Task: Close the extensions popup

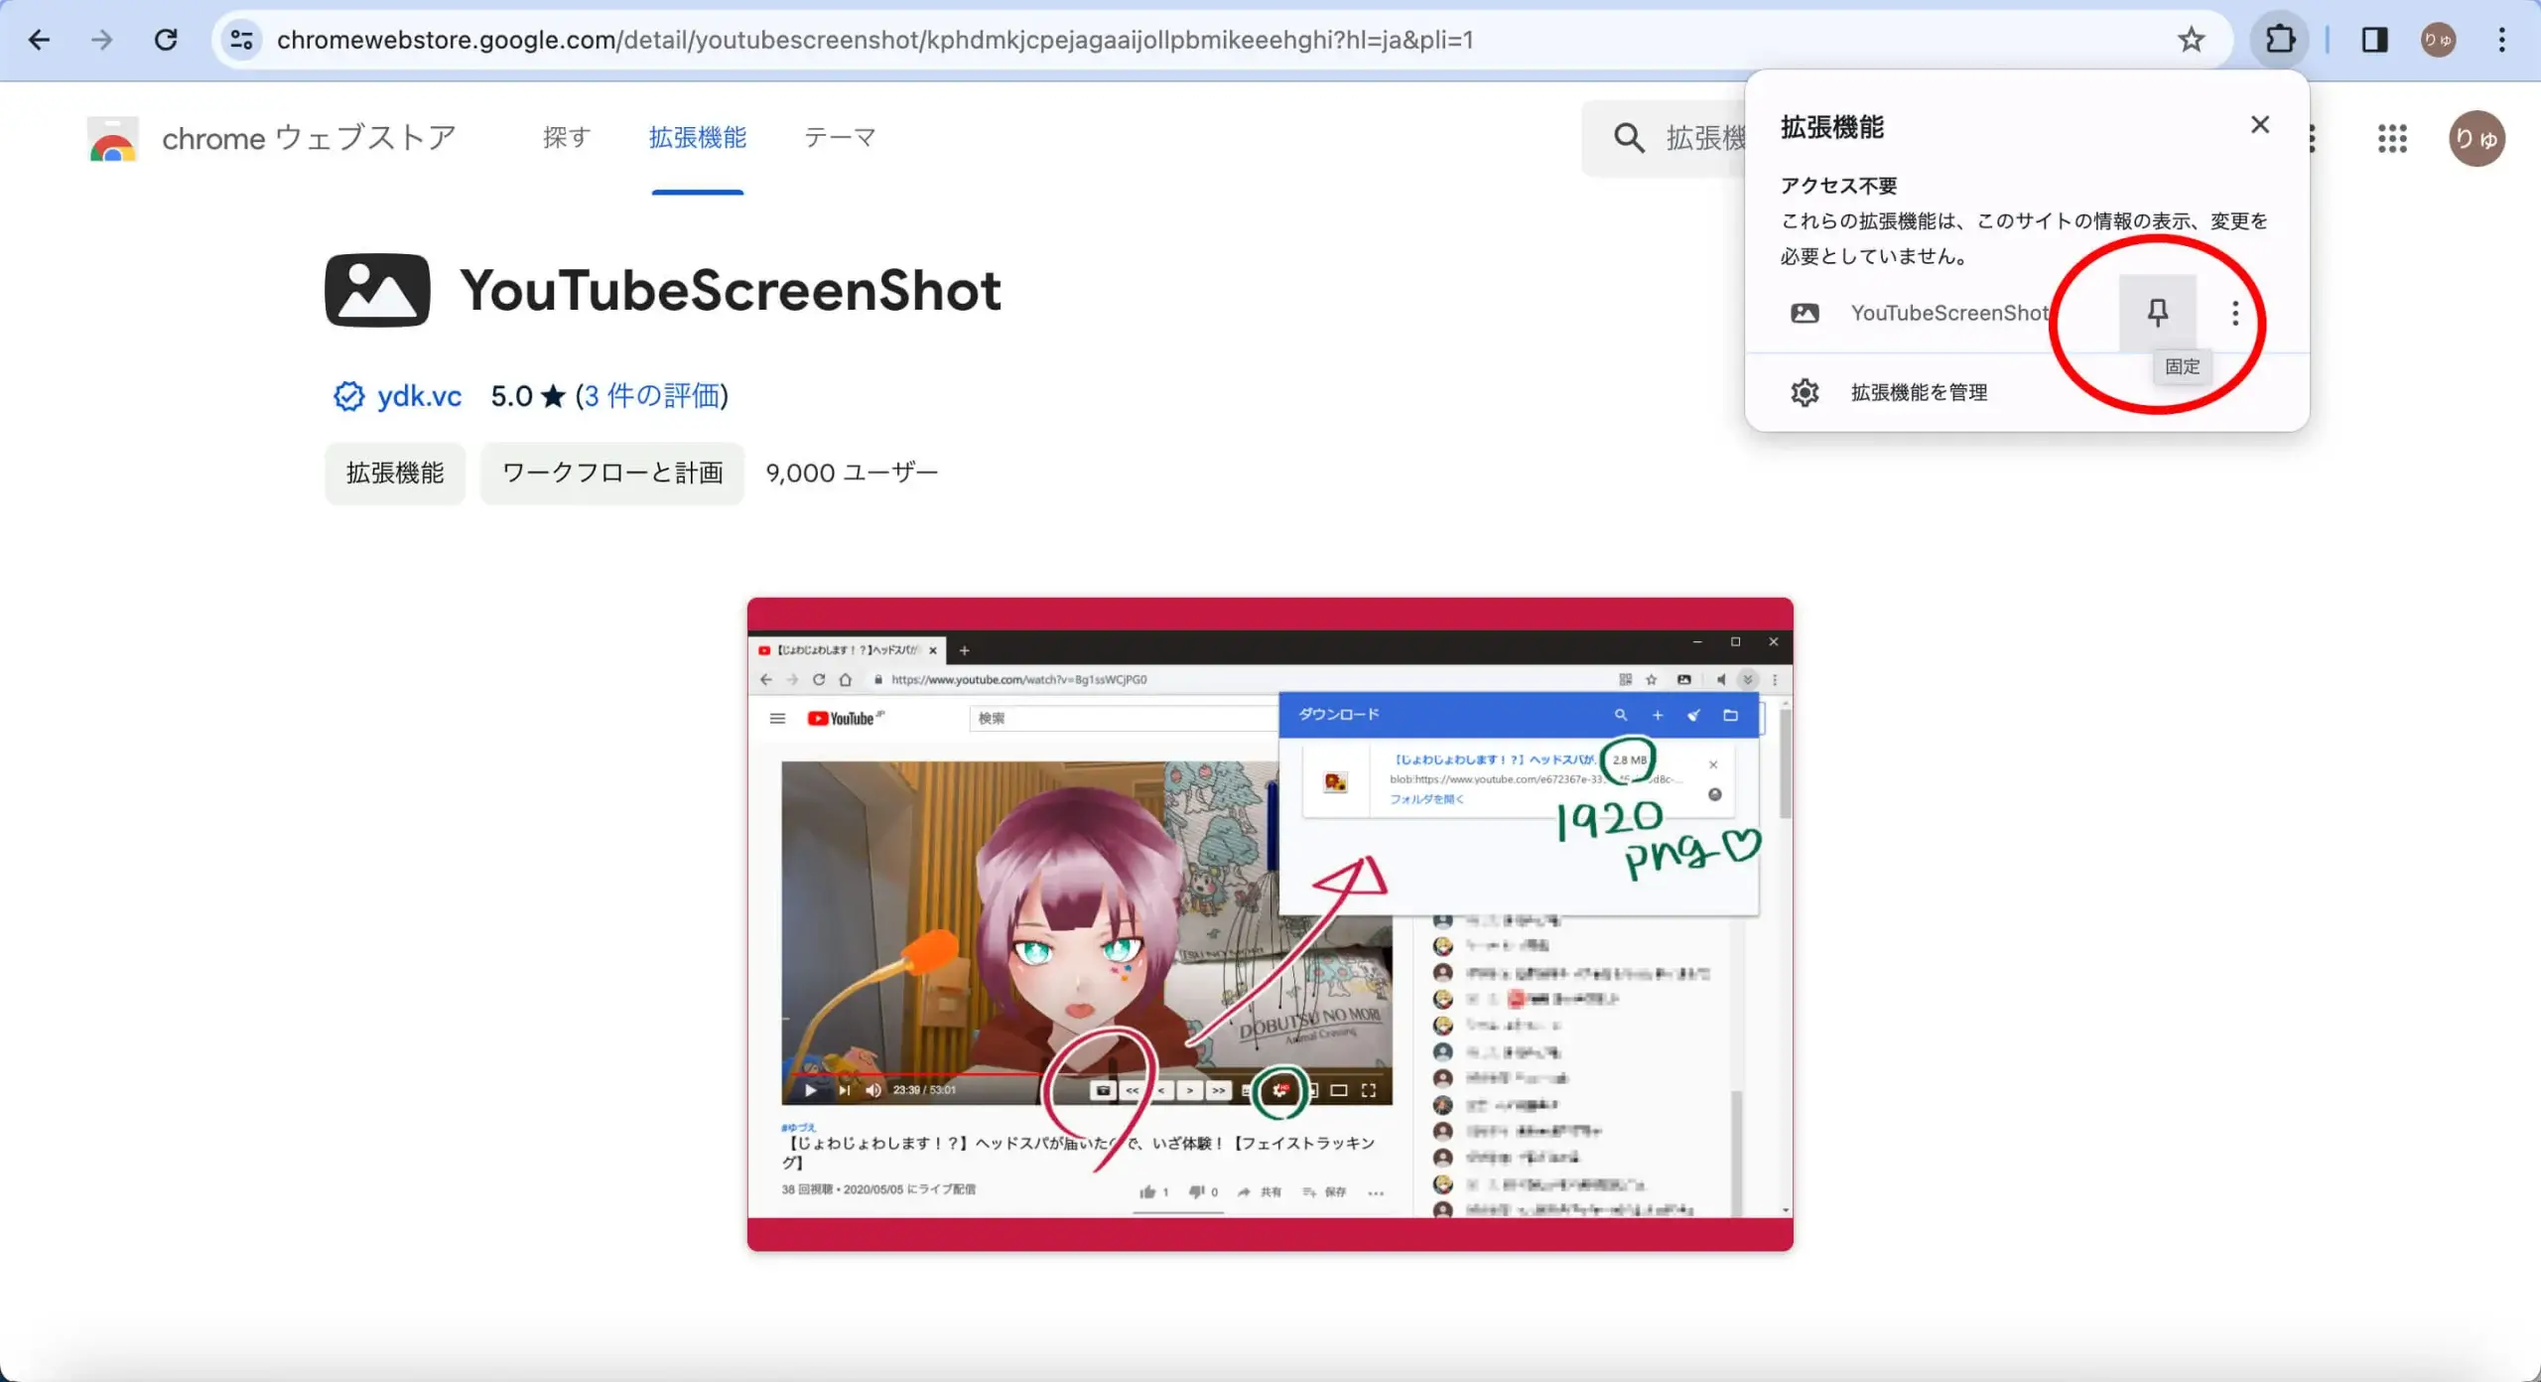Action: point(2260,125)
